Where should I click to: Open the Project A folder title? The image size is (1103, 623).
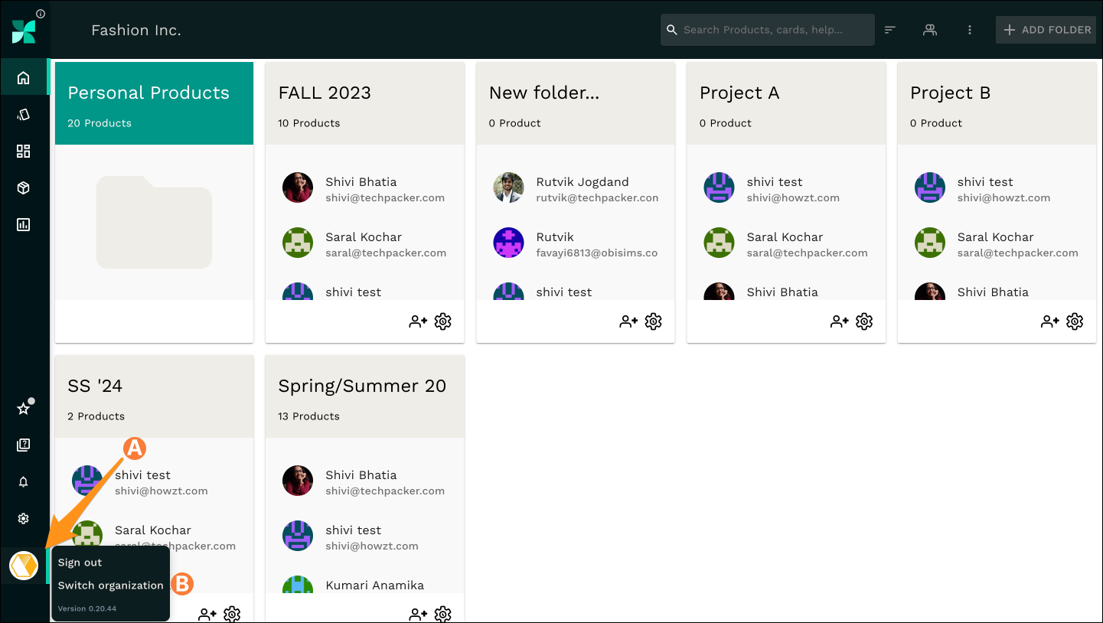(x=739, y=93)
